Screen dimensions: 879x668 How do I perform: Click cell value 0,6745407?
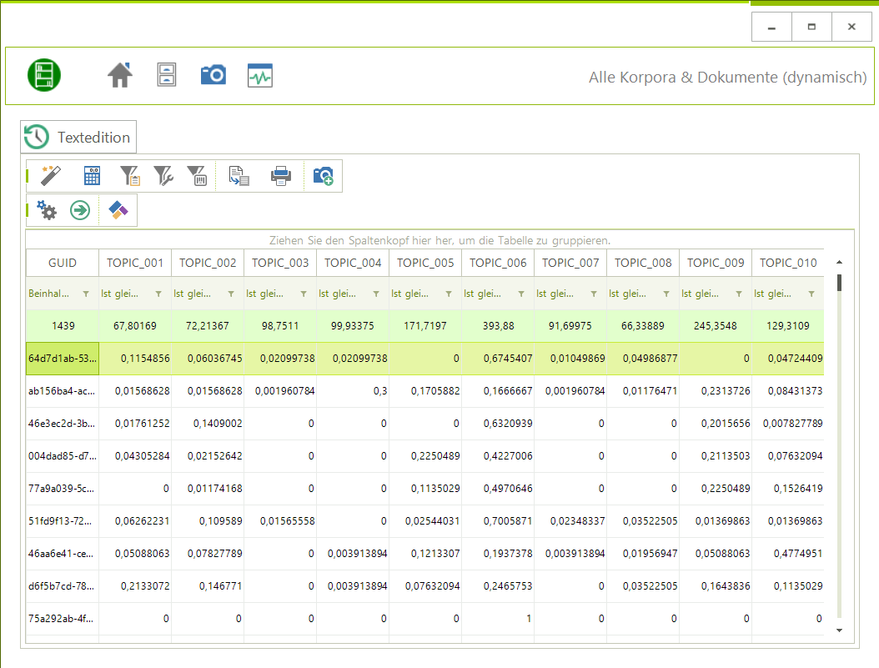(x=498, y=358)
